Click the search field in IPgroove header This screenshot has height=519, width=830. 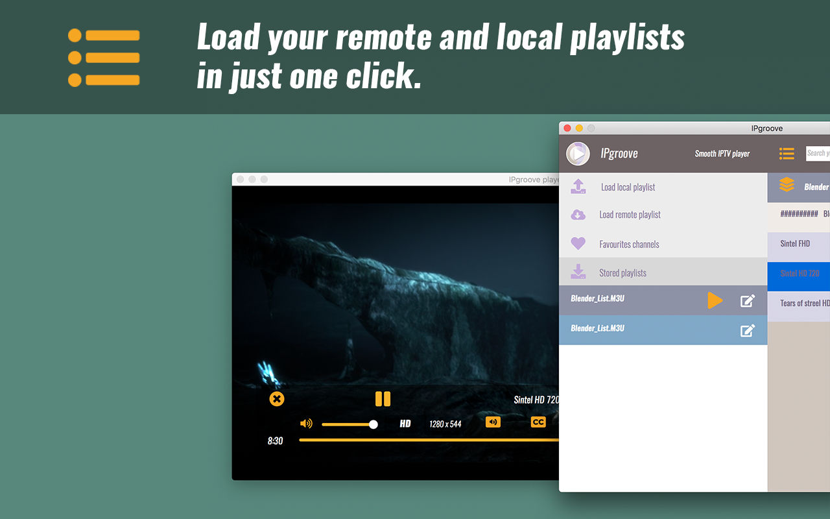pos(818,153)
